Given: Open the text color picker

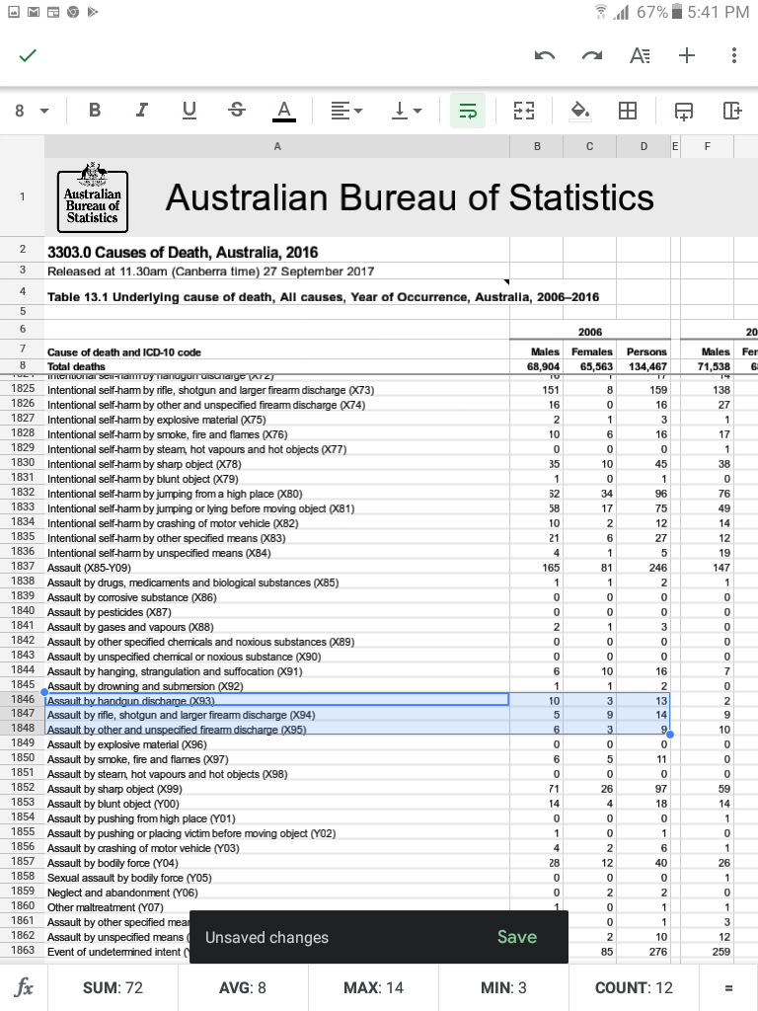Looking at the screenshot, I should click(283, 111).
